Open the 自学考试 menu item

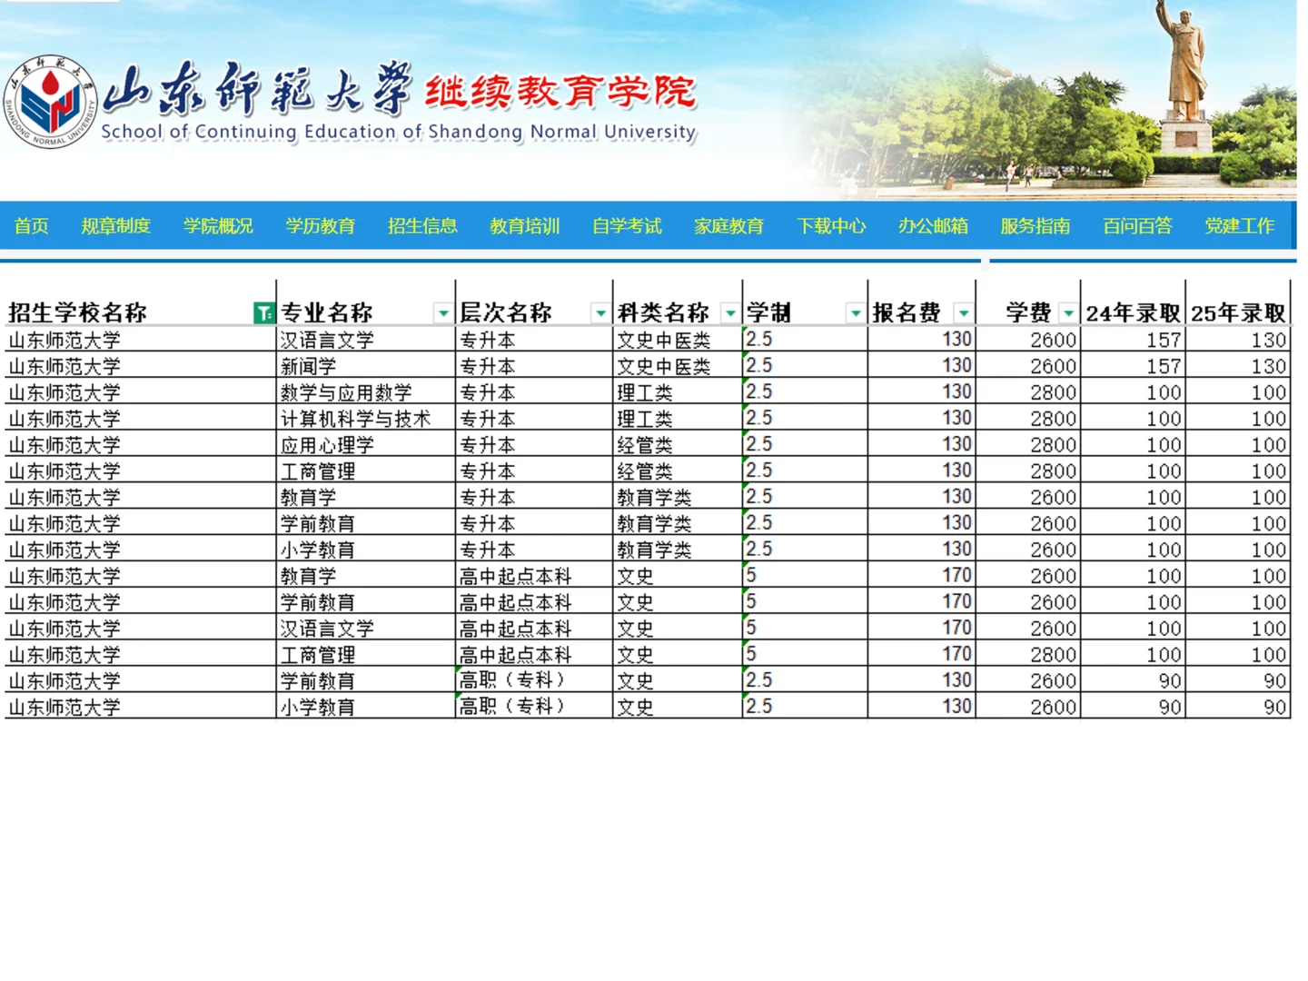[x=627, y=226]
